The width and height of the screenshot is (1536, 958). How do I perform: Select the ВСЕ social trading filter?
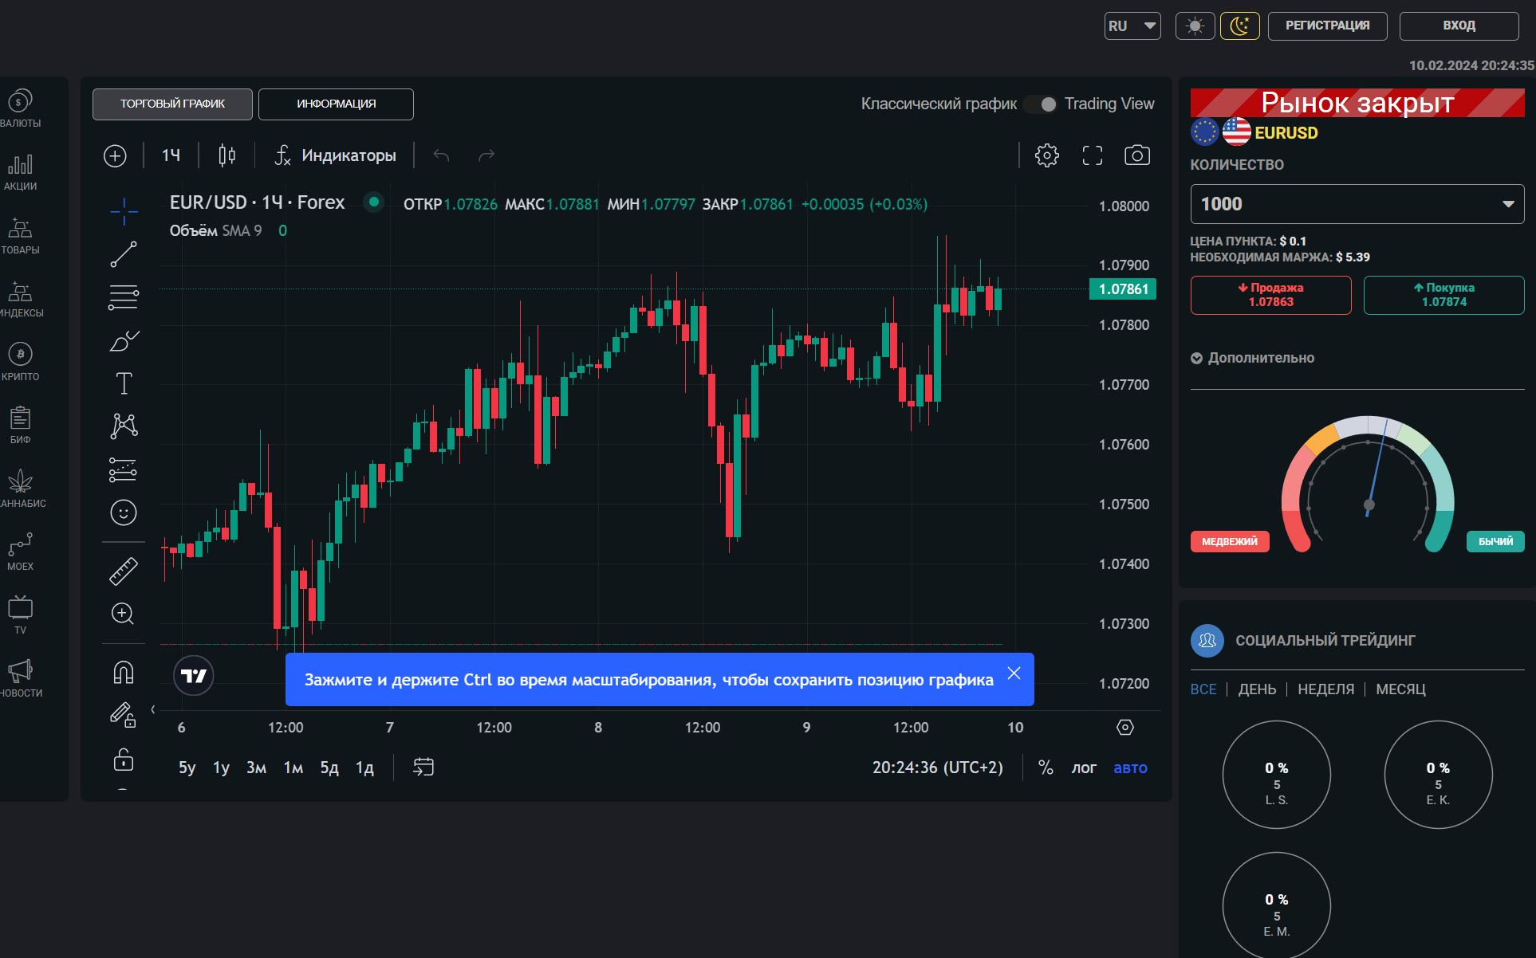point(1203,689)
